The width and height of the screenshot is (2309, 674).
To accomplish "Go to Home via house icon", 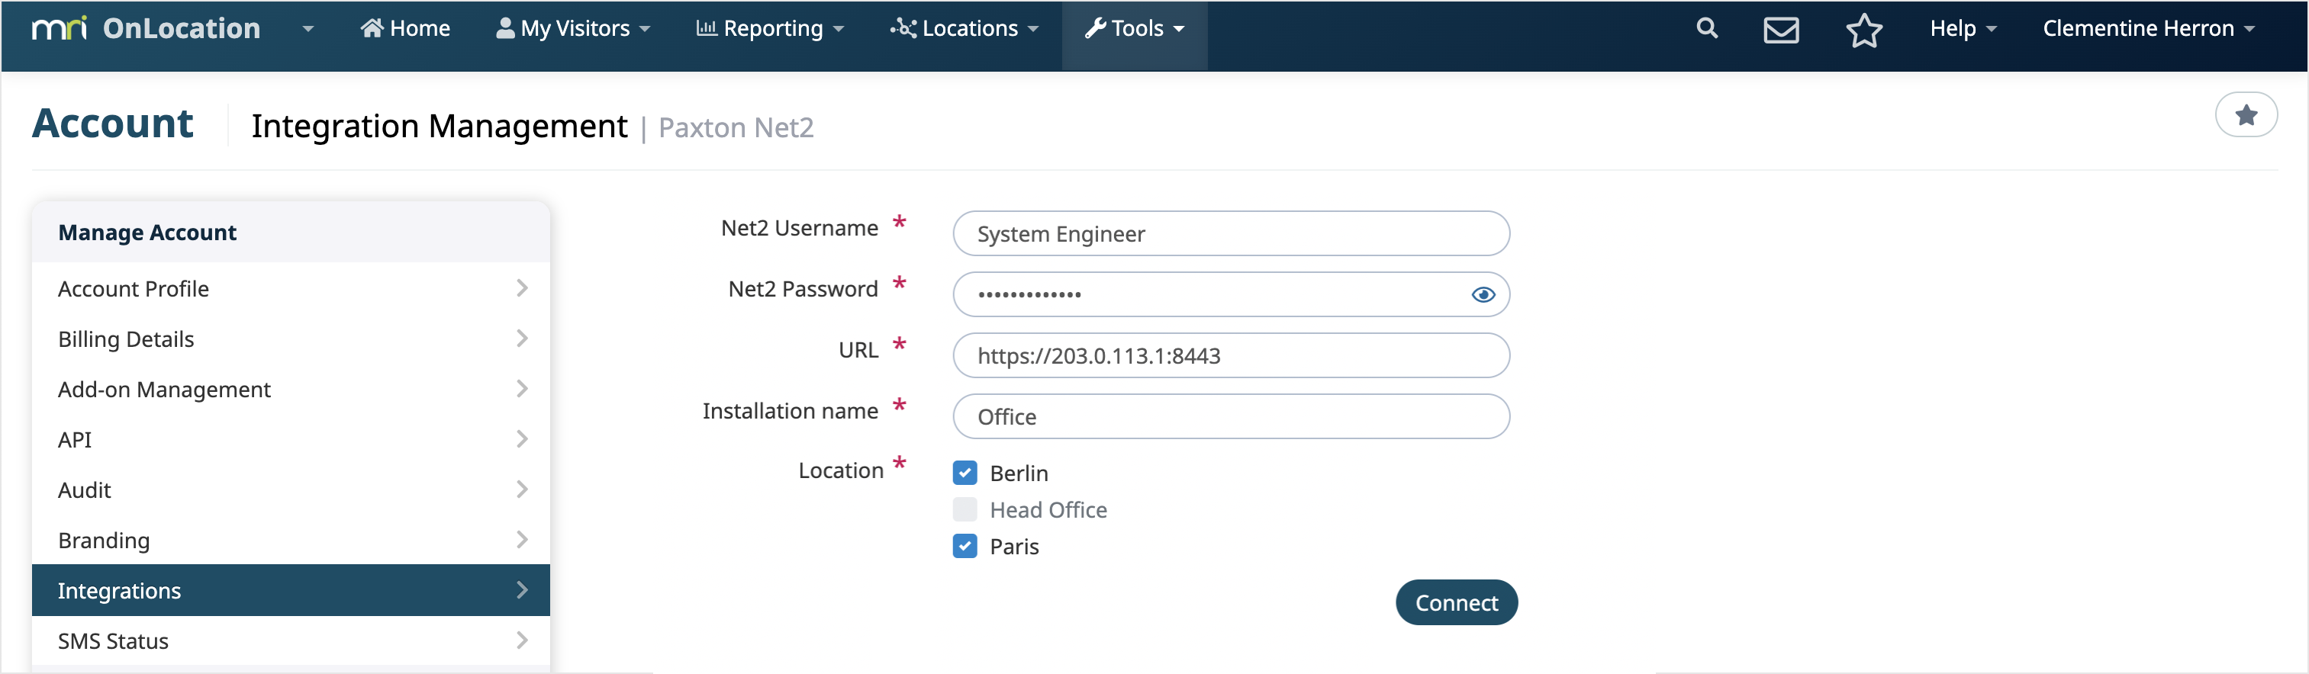I will [372, 29].
